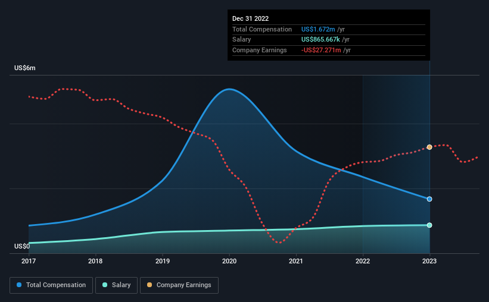Click the tooltip's Salary row label
489x302 pixels.
pos(241,40)
